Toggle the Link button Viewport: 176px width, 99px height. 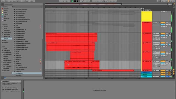click(3, 1)
